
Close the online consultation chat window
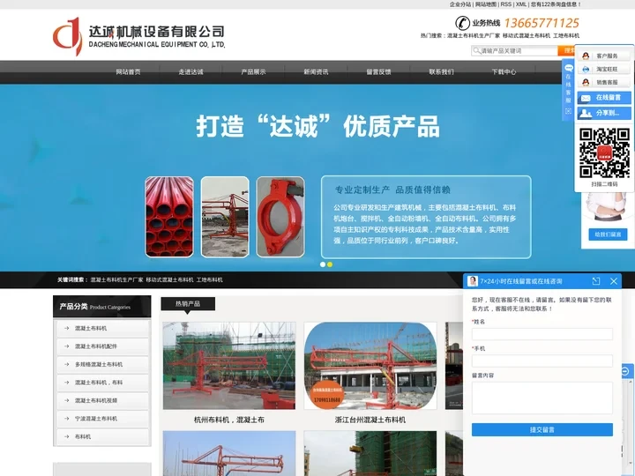coord(614,281)
